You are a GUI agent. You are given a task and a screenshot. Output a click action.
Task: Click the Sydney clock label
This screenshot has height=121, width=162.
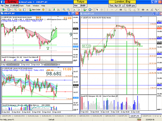click(x=12, y=2)
